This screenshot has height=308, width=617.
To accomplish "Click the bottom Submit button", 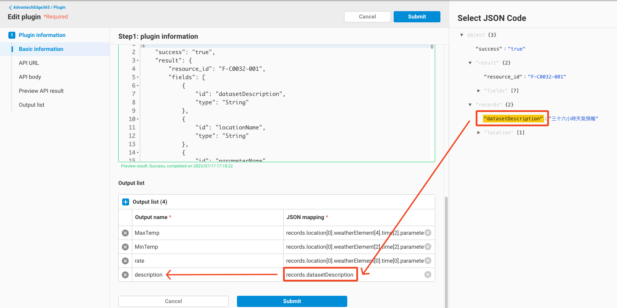I will pyautogui.click(x=292, y=301).
